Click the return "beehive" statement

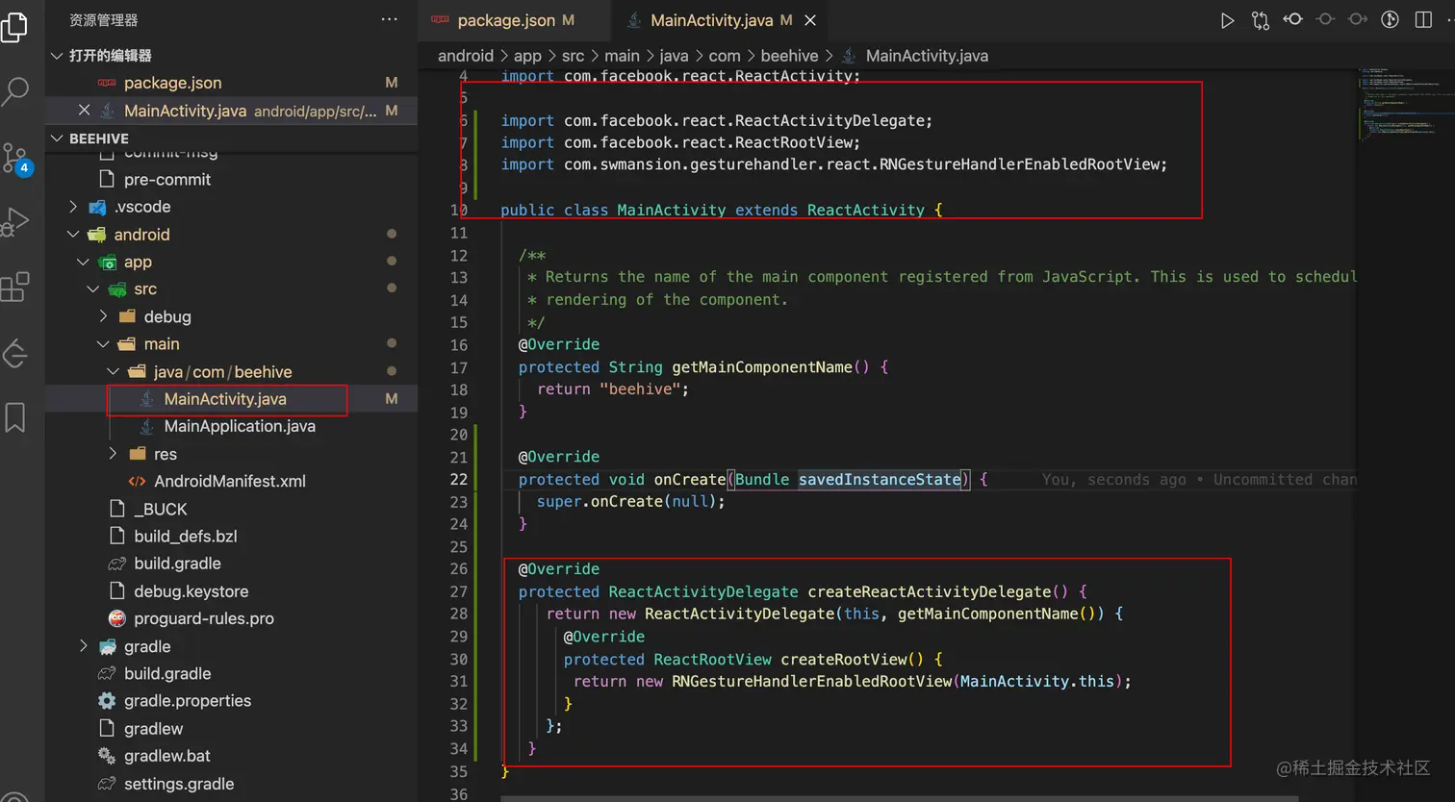pos(613,389)
